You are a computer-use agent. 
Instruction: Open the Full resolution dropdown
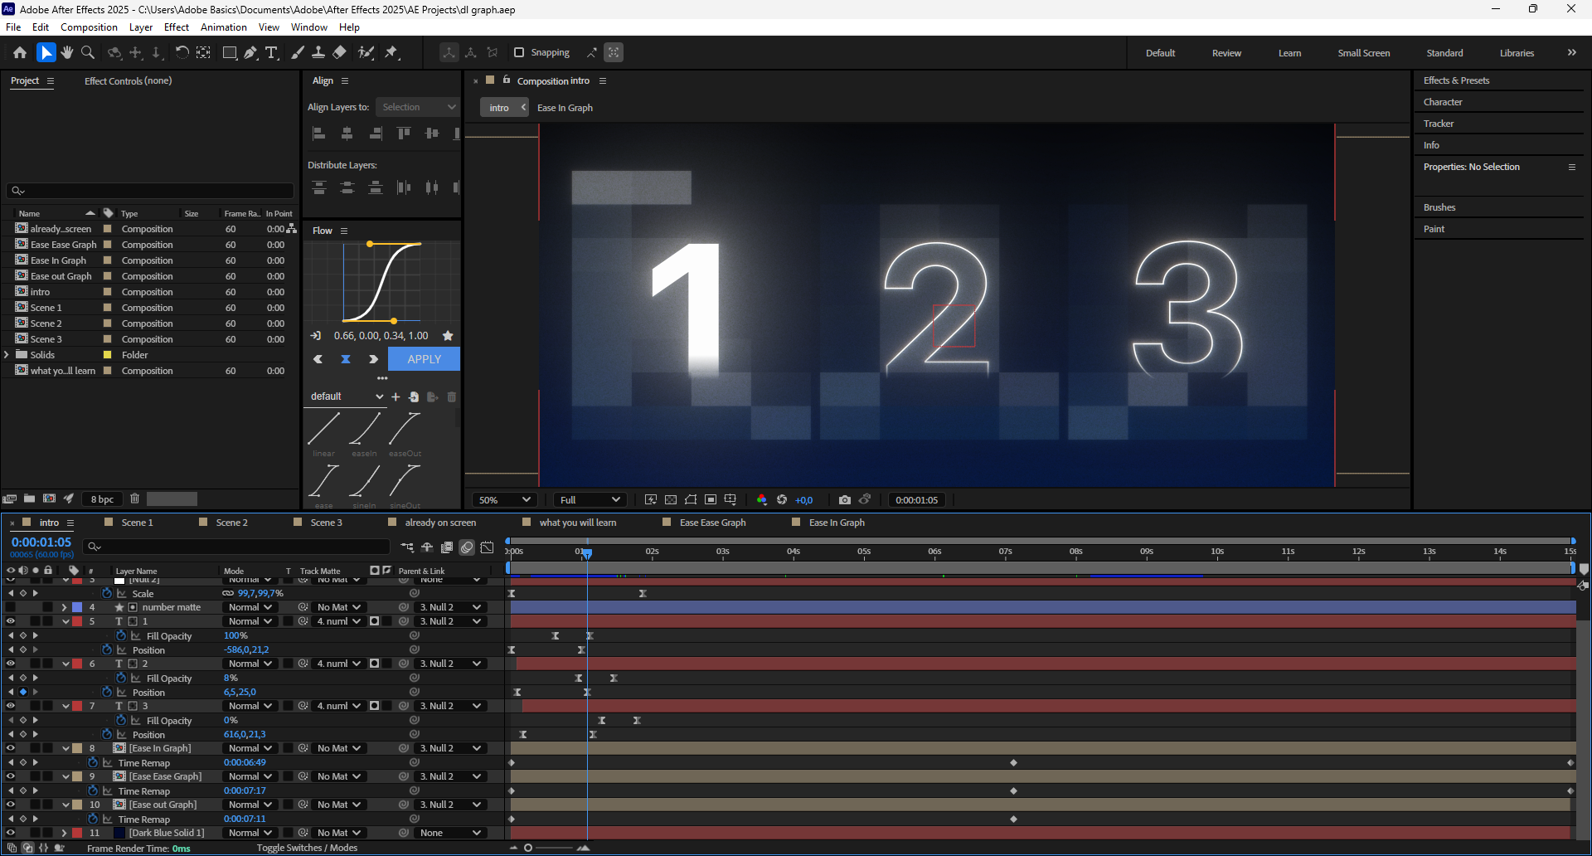[590, 500]
